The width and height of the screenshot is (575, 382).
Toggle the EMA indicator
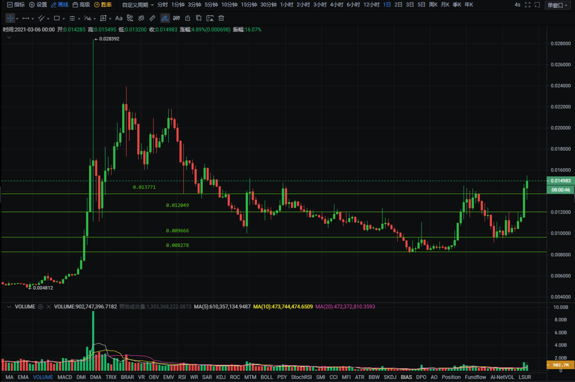pyautogui.click(x=23, y=377)
